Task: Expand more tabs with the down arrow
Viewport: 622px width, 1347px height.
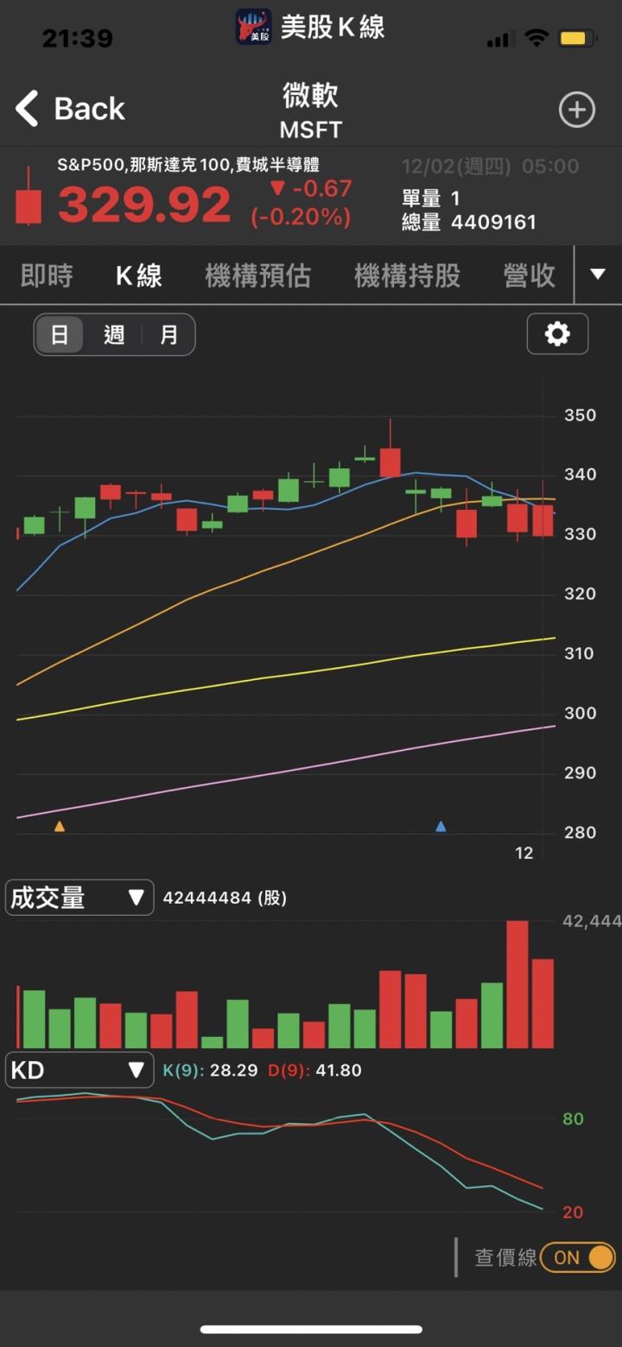Action: (597, 275)
